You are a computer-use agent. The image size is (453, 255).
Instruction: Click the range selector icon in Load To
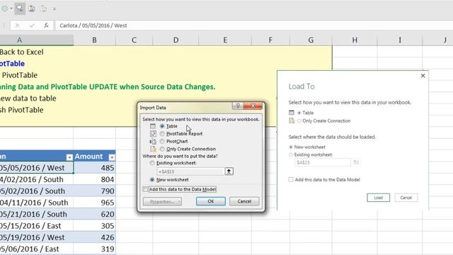(x=356, y=162)
